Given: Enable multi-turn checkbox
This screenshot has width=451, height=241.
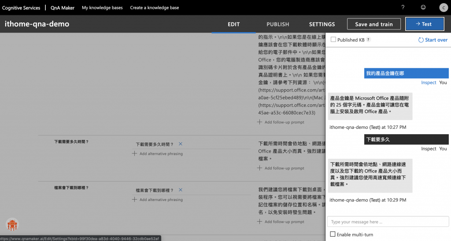Looking at the screenshot, I should coord(333,234).
